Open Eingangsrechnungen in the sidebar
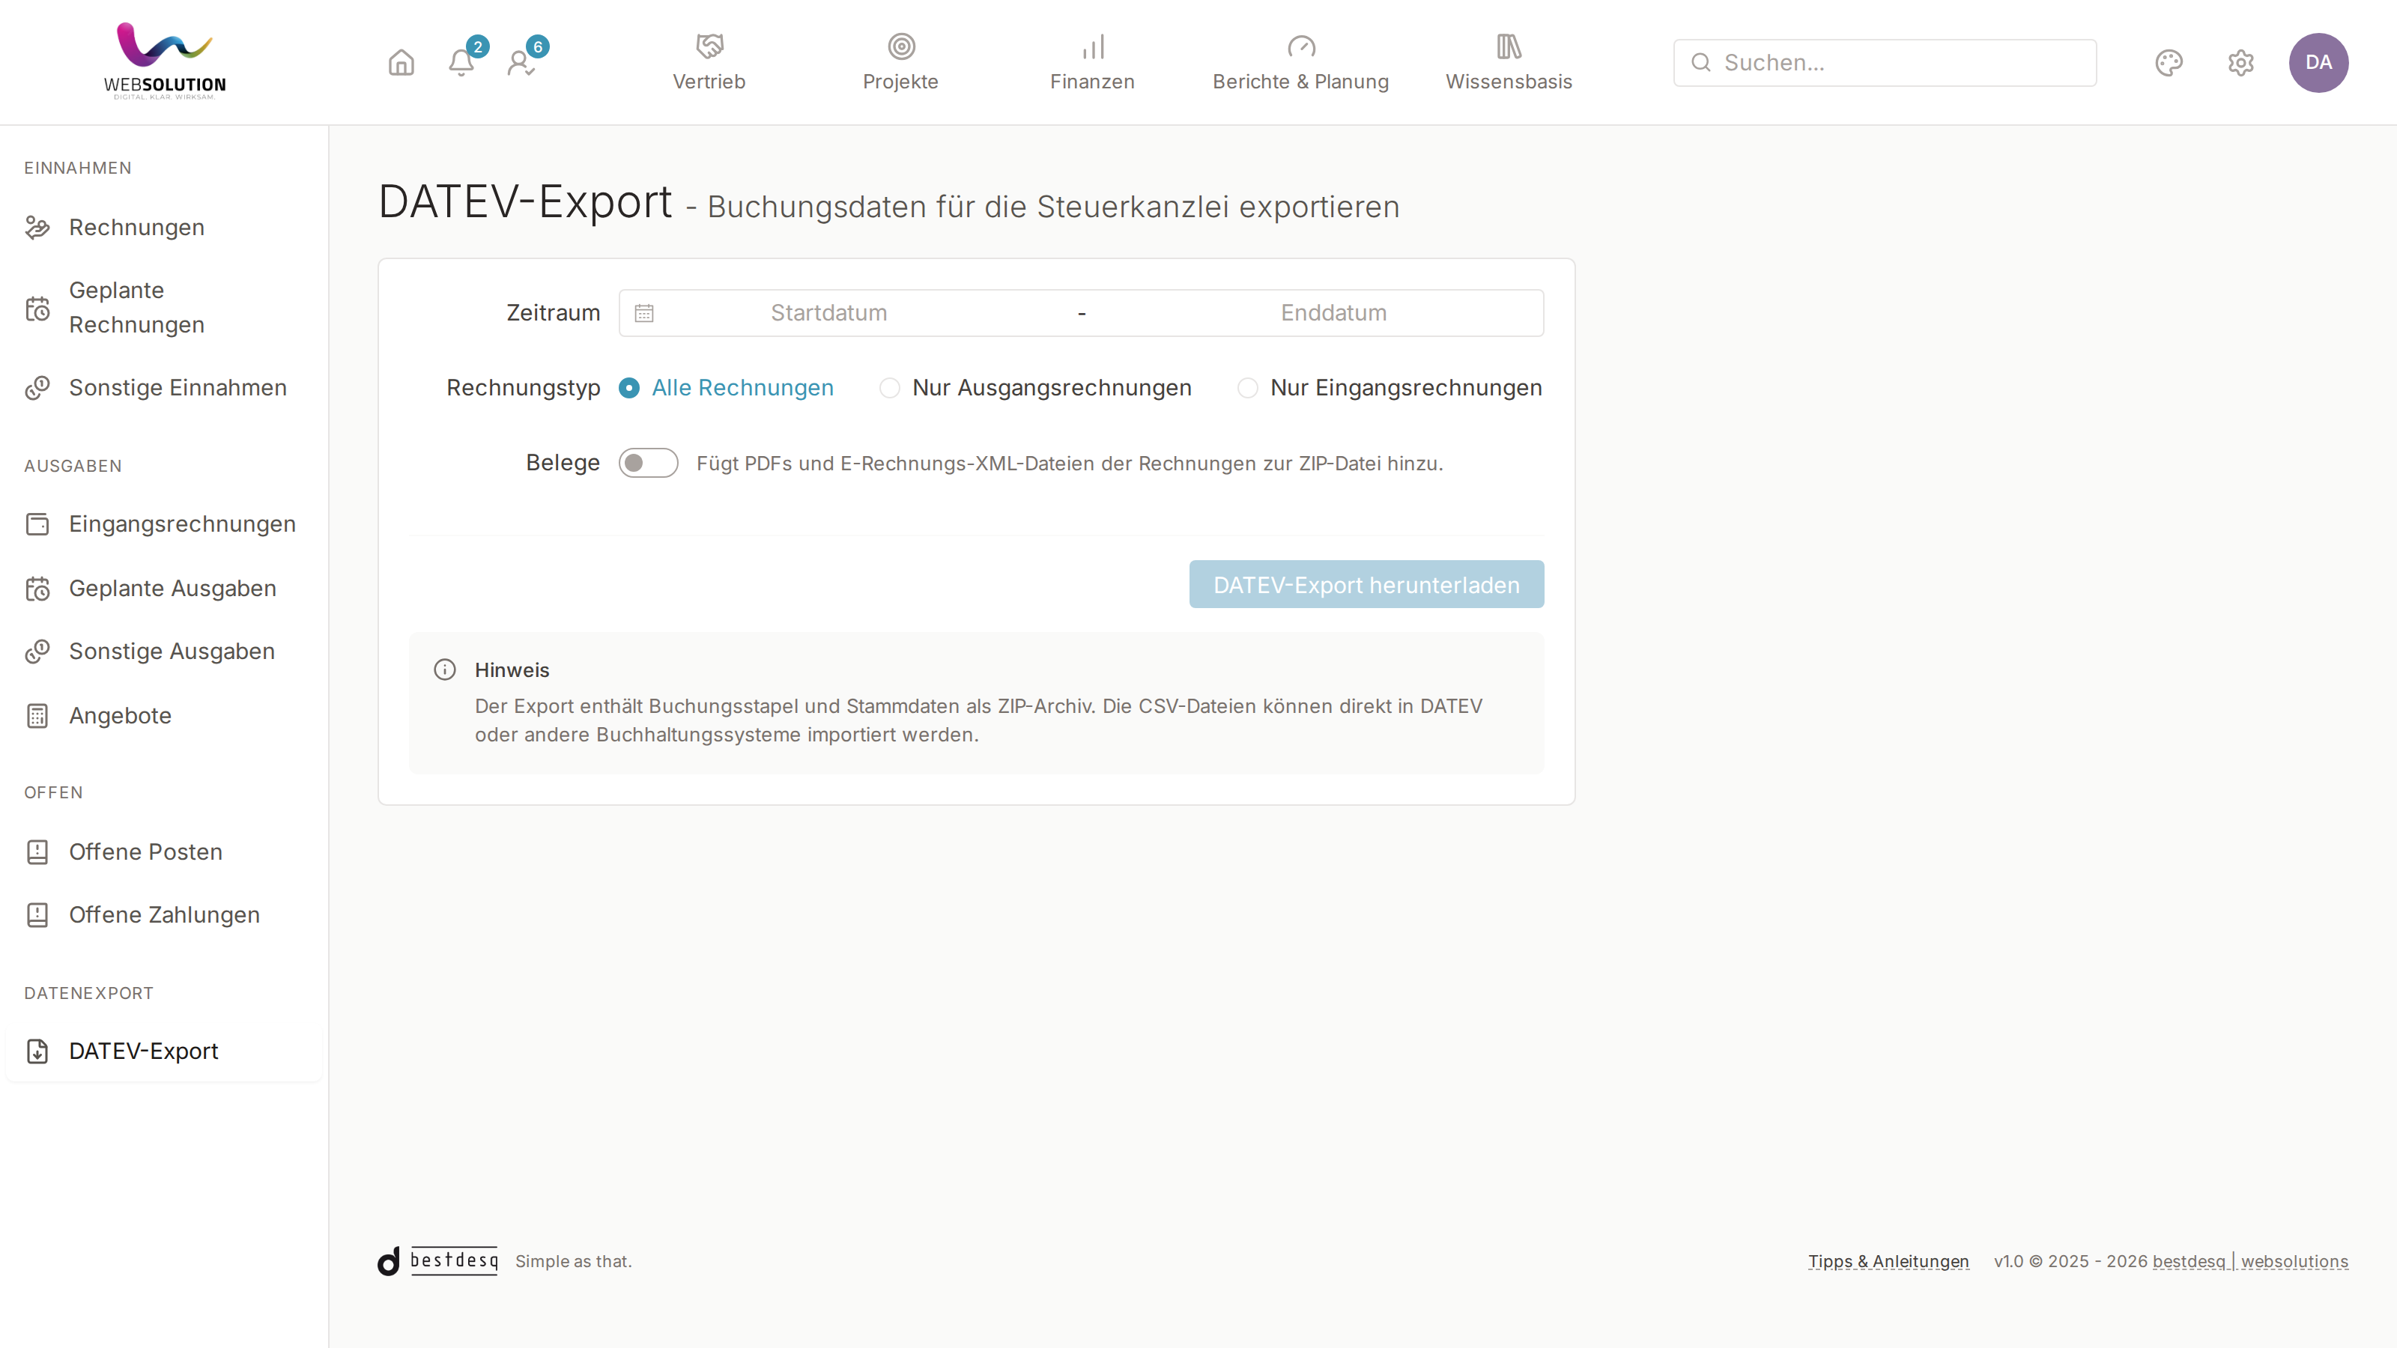Image resolution: width=2397 pixels, height=1348 pixels. click(164, 525)
